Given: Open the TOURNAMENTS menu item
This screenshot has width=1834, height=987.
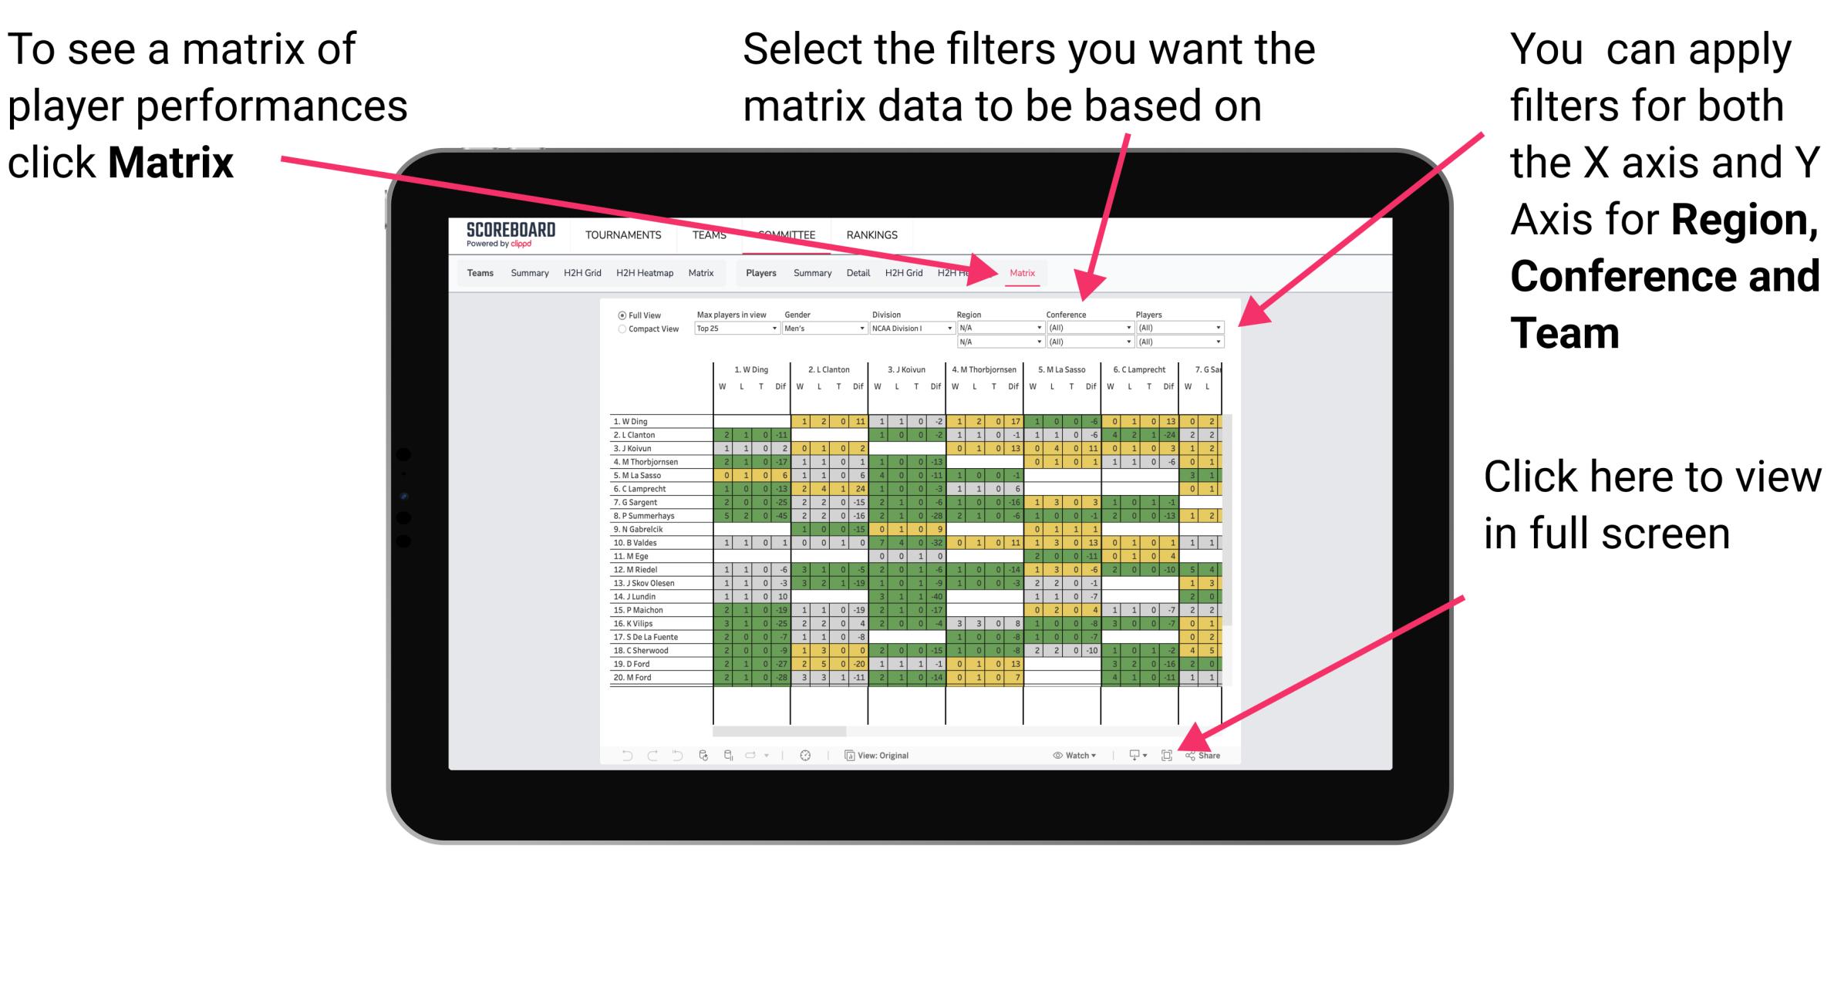Looking at the screenshot, I should (621, 237).
